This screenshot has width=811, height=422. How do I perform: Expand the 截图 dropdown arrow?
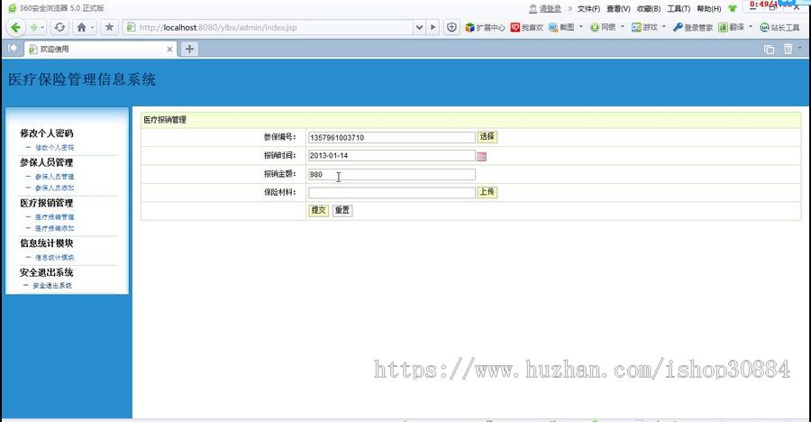click(x=581, y=27)
